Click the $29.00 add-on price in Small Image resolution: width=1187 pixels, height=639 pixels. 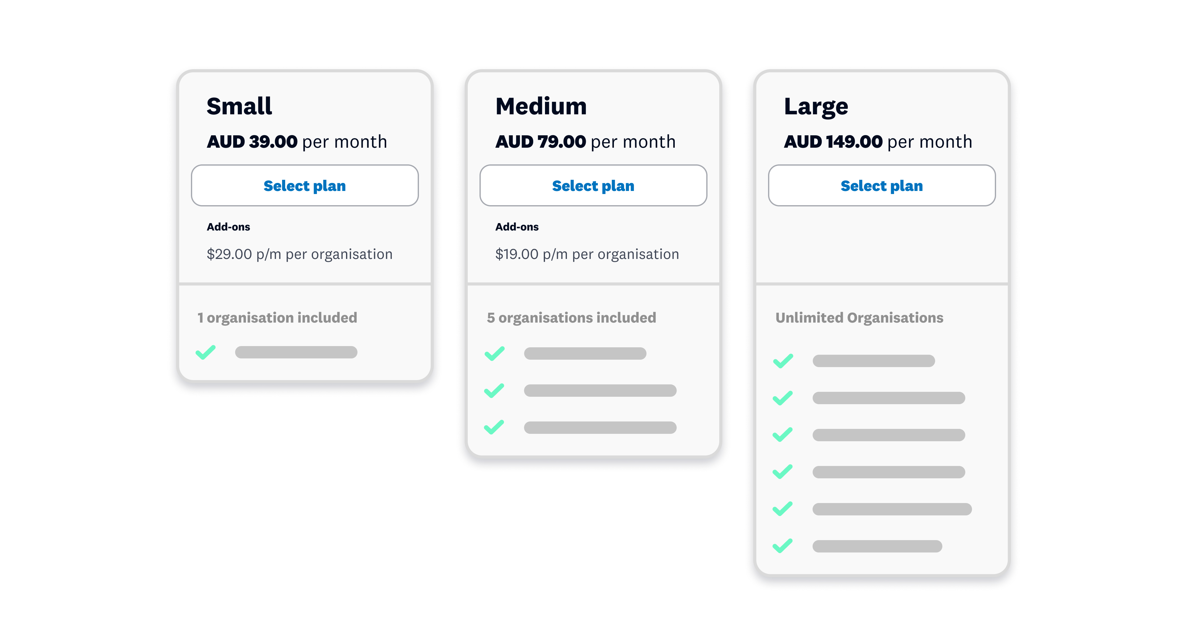299,253
